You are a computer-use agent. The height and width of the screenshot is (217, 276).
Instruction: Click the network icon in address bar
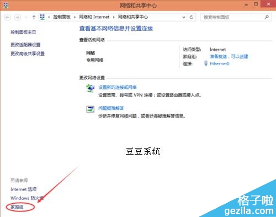click(x=43, y=17)
